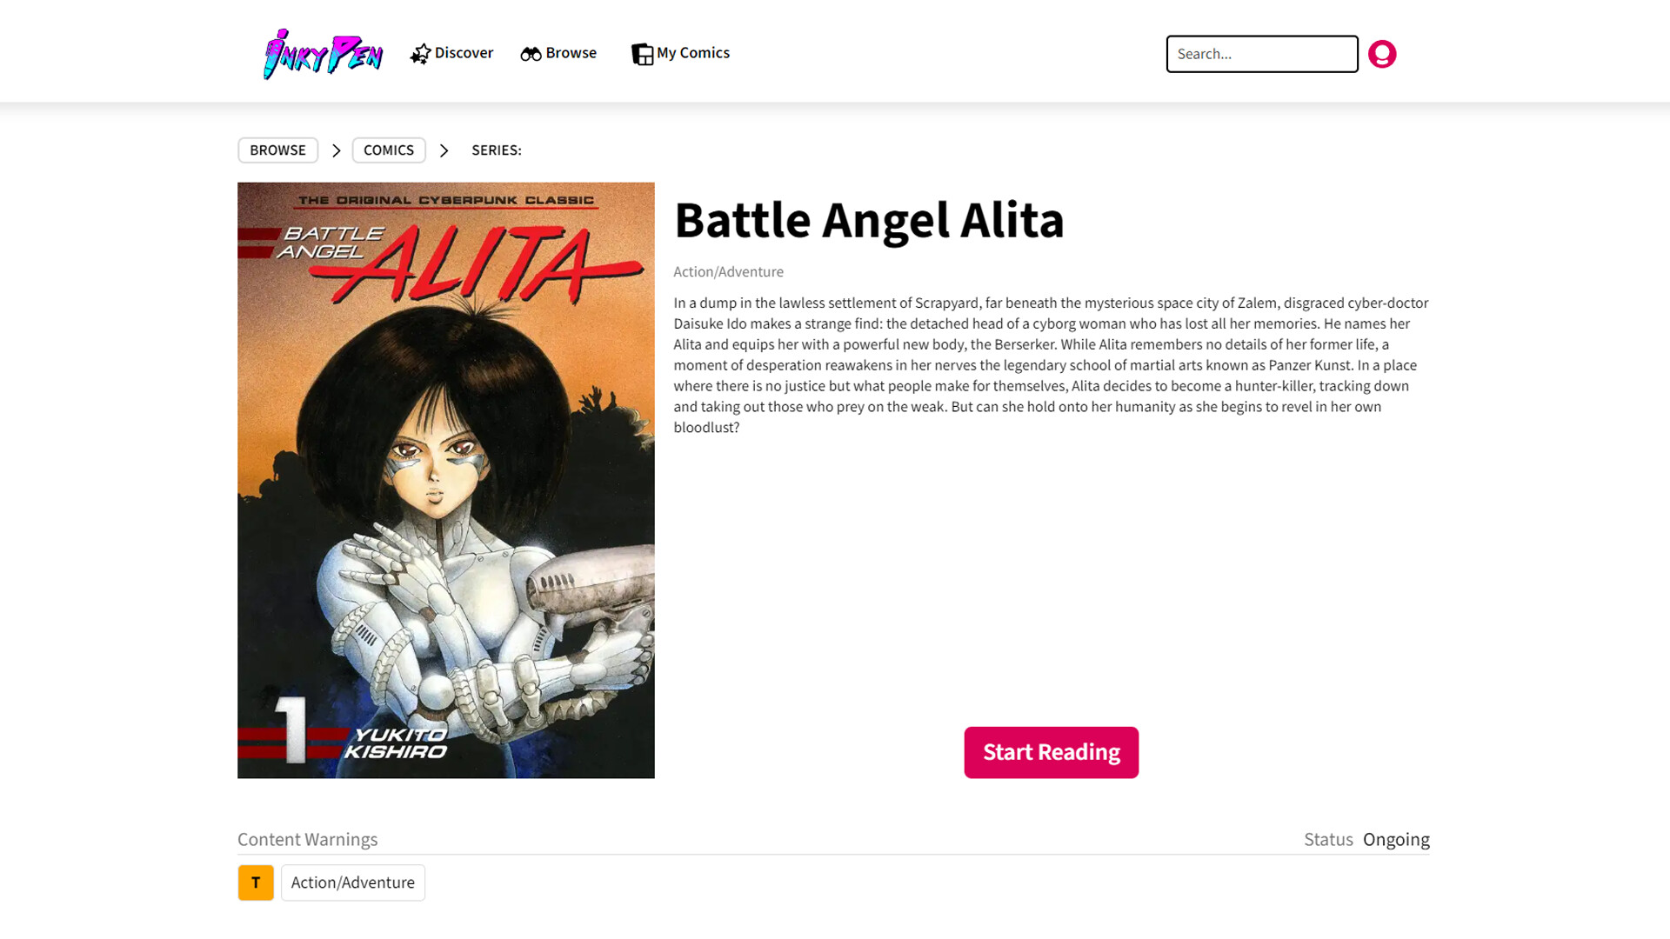1670x939 pixels.
Task: Select the COMICS breadcrumb button
Action: (389, 150)
